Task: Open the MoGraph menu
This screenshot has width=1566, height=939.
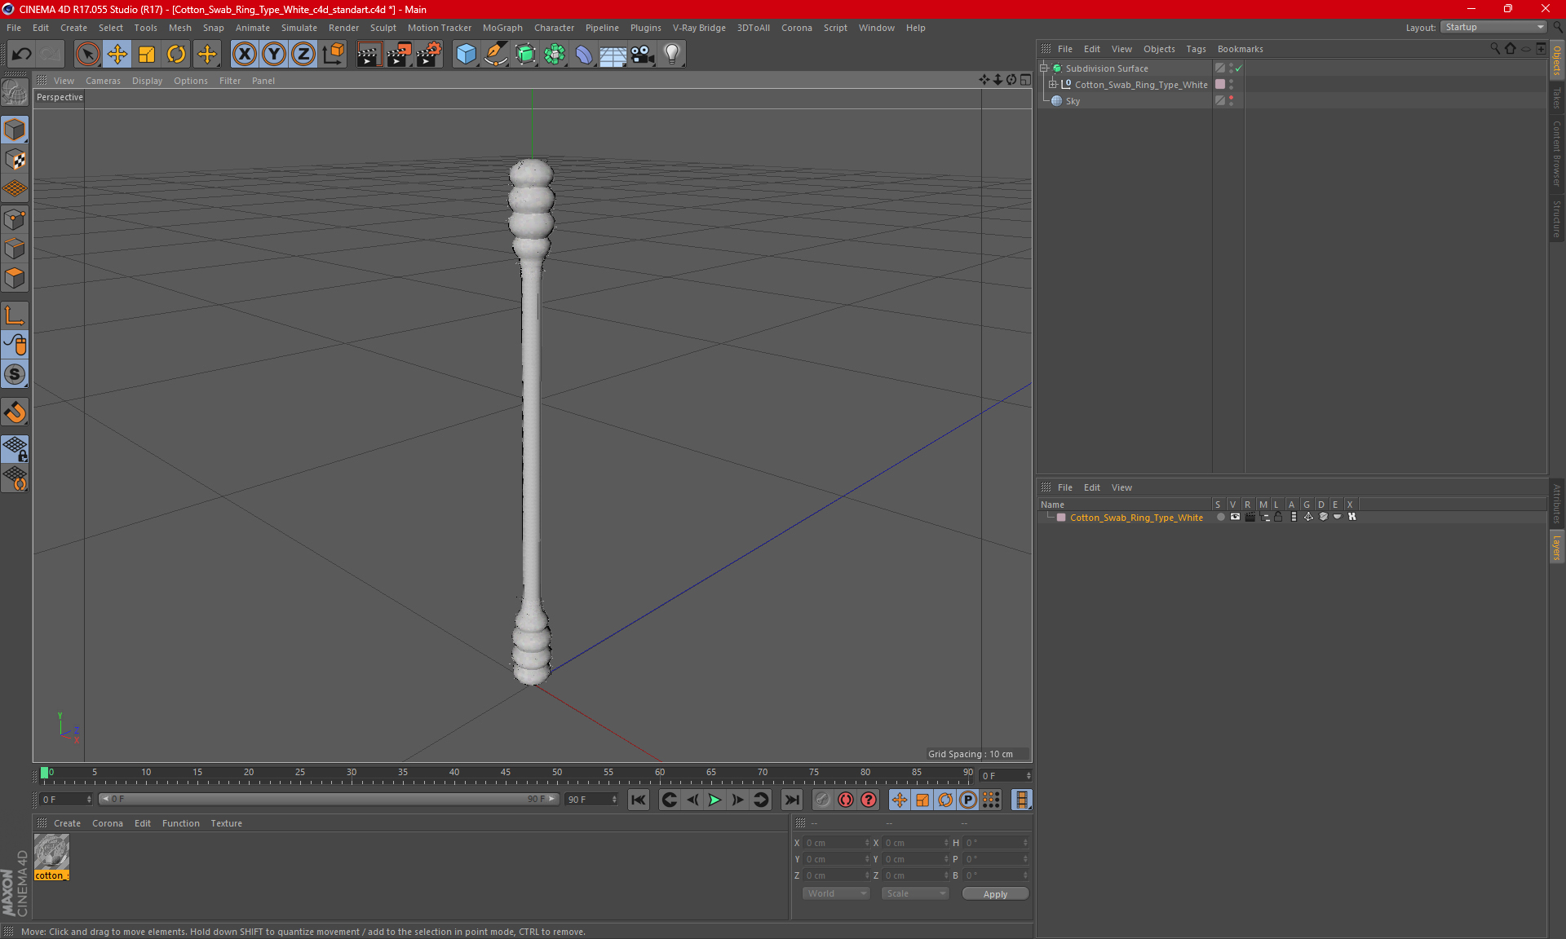Action: (x=502, y=28)
